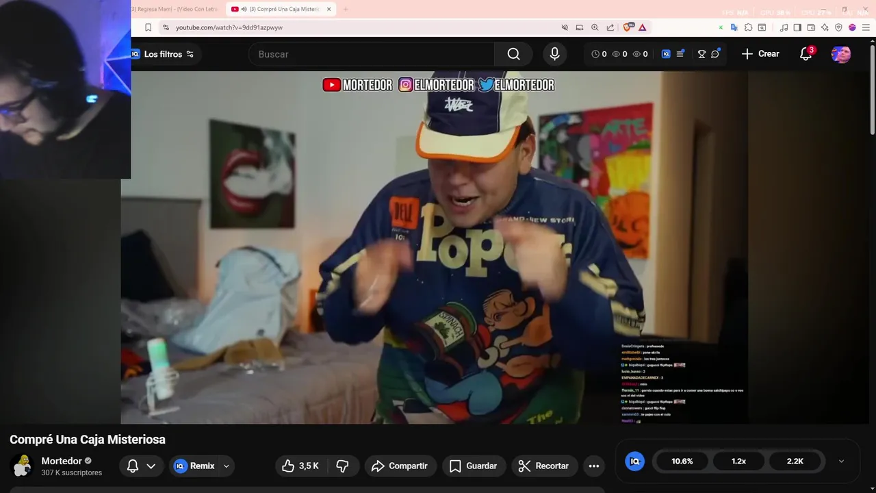Open media control music note icon
This screenshot has height=493, width=876.
point(784,27)
